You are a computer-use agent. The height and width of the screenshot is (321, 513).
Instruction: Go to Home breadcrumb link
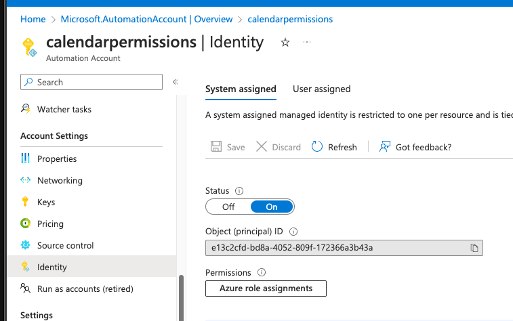tap(33, 20)
